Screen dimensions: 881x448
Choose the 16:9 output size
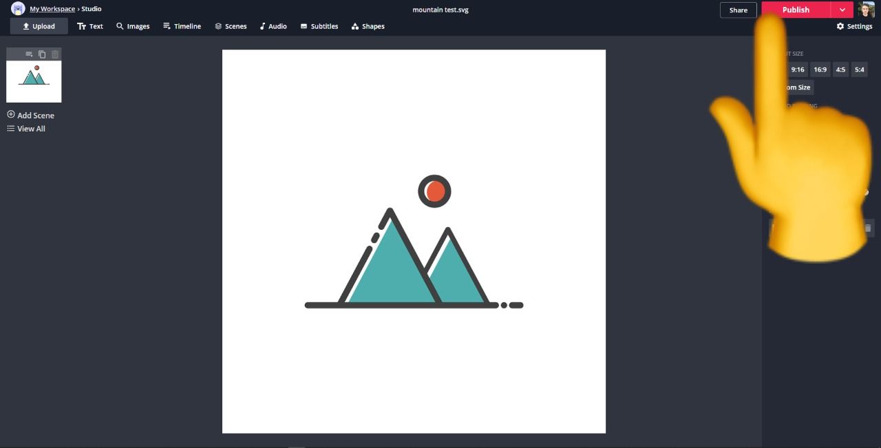coord(820,70)
